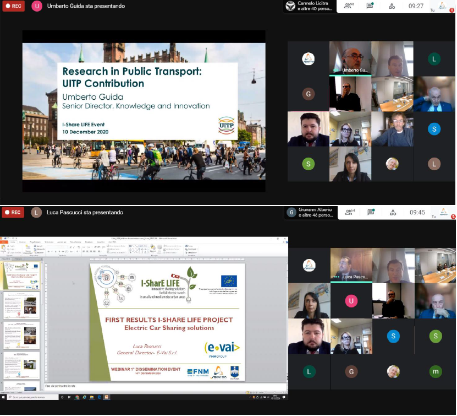The image size is (457, 416).
Task: Click blue S avatar in upper grid
Action: point(434,129)
